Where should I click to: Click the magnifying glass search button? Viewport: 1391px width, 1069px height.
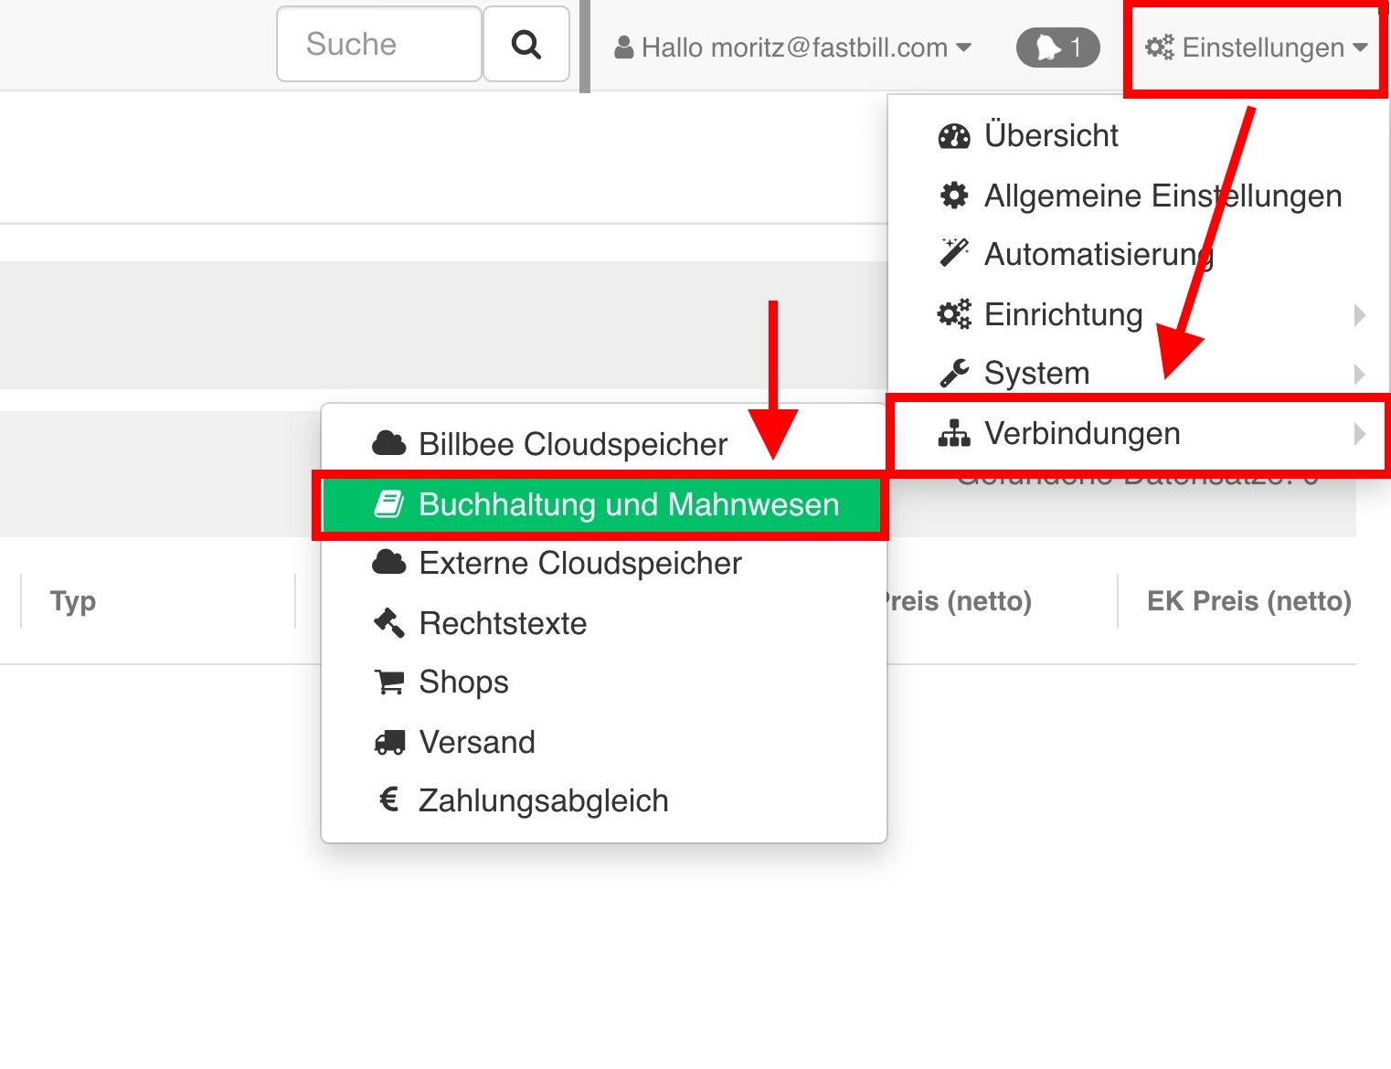point(526,45)
